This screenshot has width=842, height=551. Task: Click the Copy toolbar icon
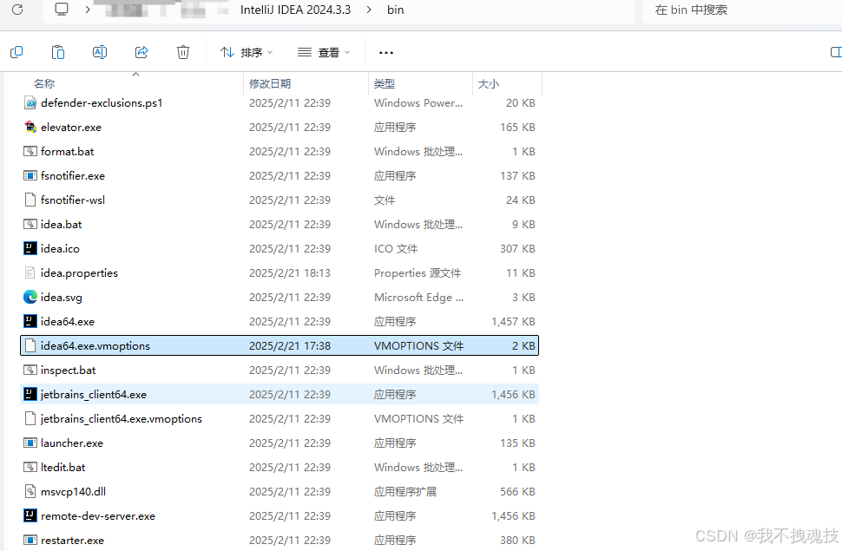tap(16, 52)
